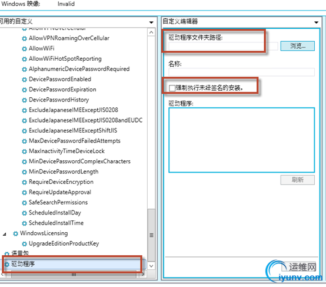Select MaxInactivityTimeDeviceLock setting
This screenshot has height=287, width=326.
[66, 151]
